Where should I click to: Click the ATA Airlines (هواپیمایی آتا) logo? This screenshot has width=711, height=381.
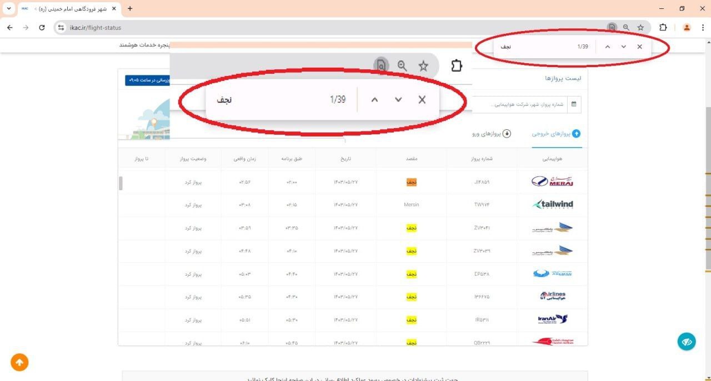pos(552,297)
